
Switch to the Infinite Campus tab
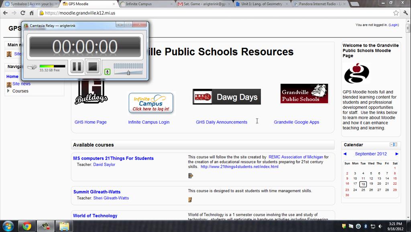pos(146,4)
